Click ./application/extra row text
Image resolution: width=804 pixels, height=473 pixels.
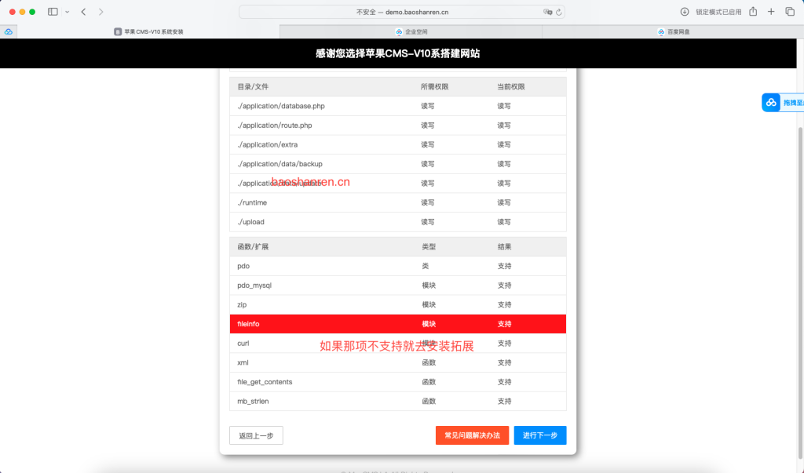pos(267,145)
